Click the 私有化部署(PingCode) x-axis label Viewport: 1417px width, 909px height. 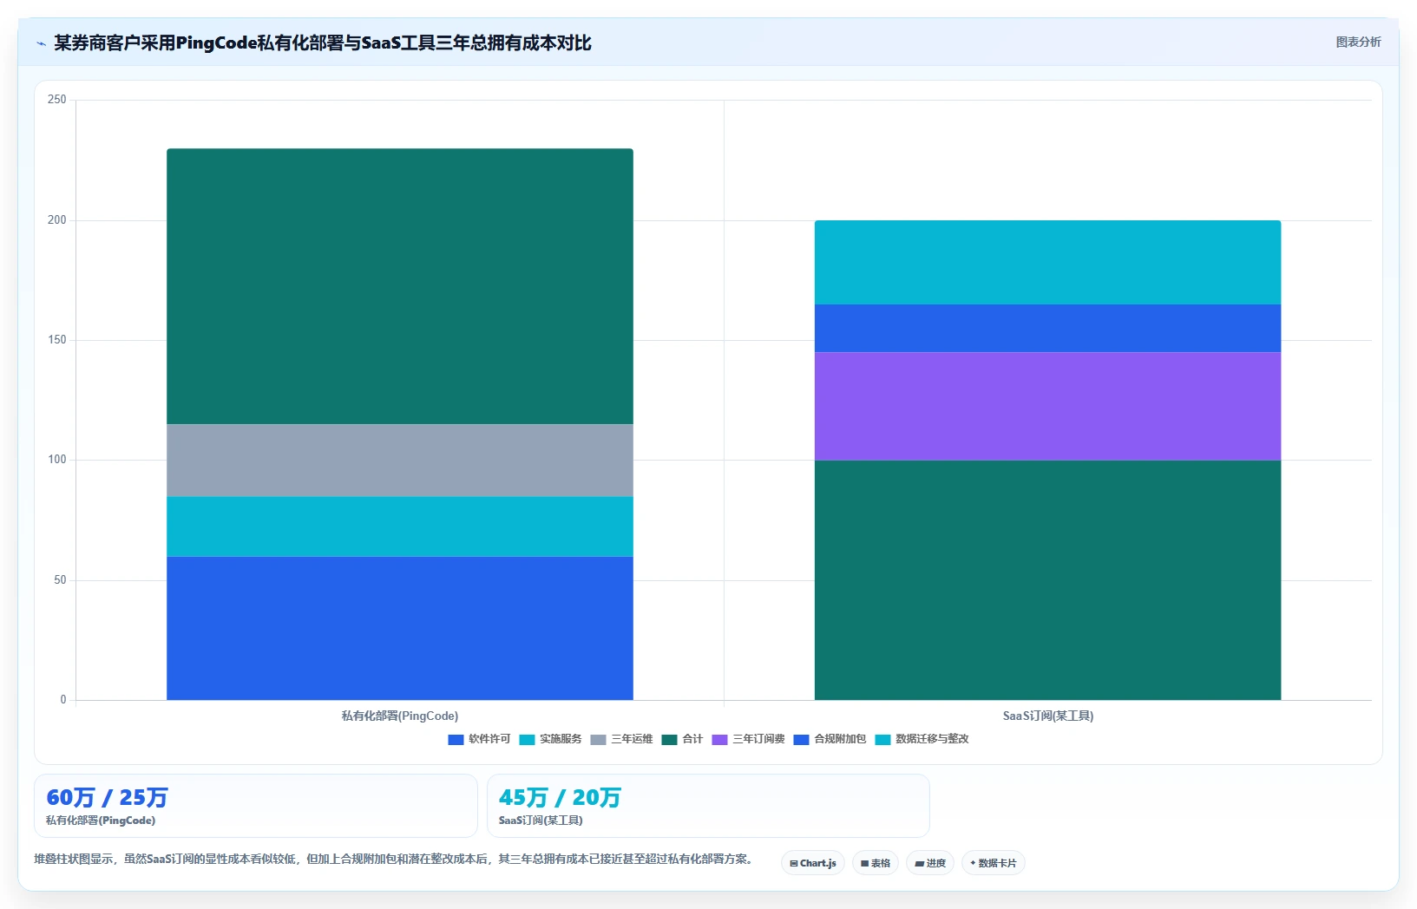tap(400, 716)
